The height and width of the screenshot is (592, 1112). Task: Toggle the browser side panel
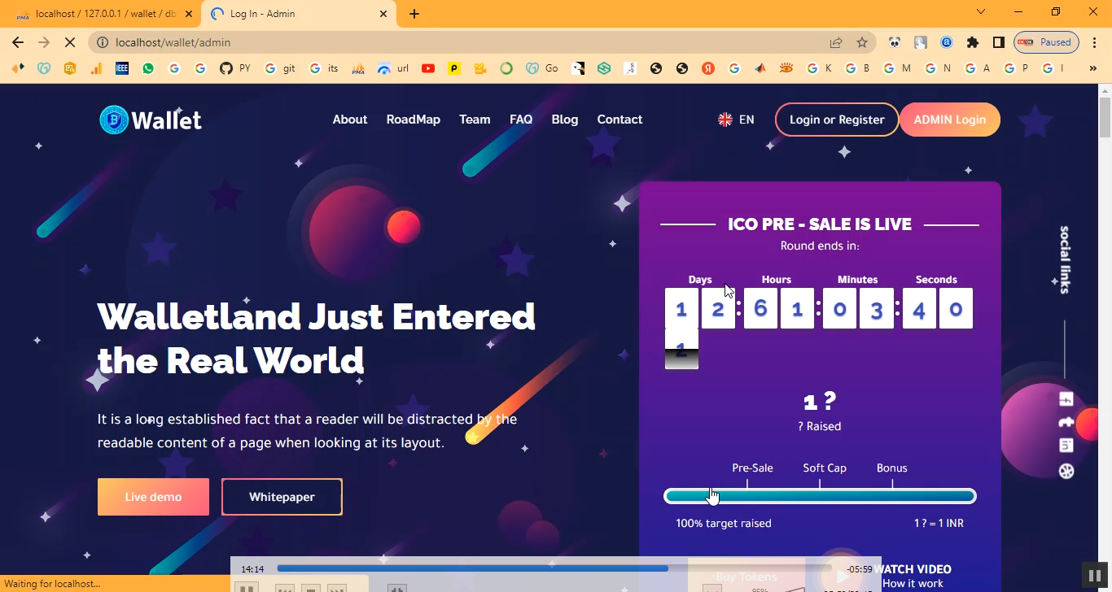pos(999,42)
